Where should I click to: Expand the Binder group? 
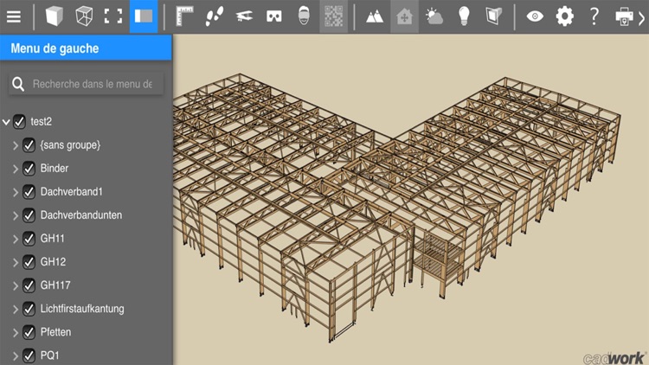[16, 169]
